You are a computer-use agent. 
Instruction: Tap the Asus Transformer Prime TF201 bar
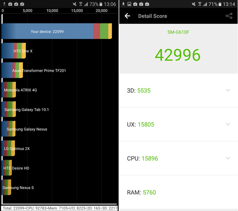coord(12,70)
